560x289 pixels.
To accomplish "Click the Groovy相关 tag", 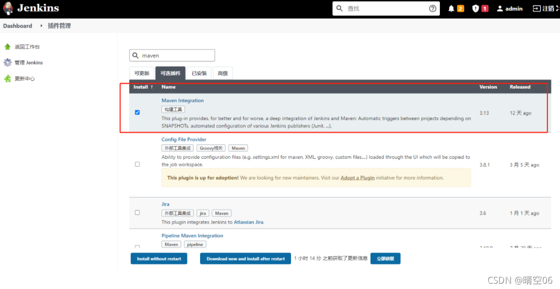I will tap(211, 148).
